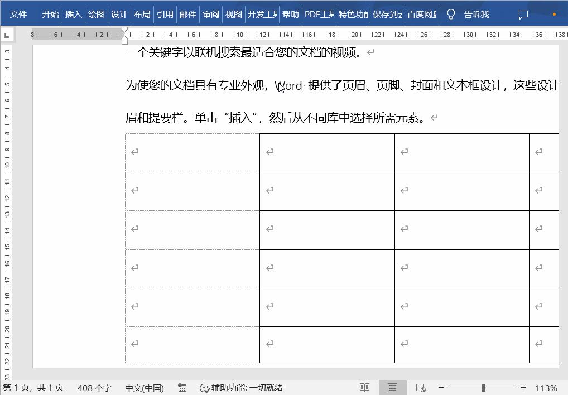Click the first row first column table cell
The image size is (568, 395).
coord(192,153)
